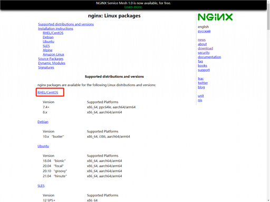The height and width of the screenshot is (202, 270).
Task: Open the security sidebar link
Action: coord(204,53)
